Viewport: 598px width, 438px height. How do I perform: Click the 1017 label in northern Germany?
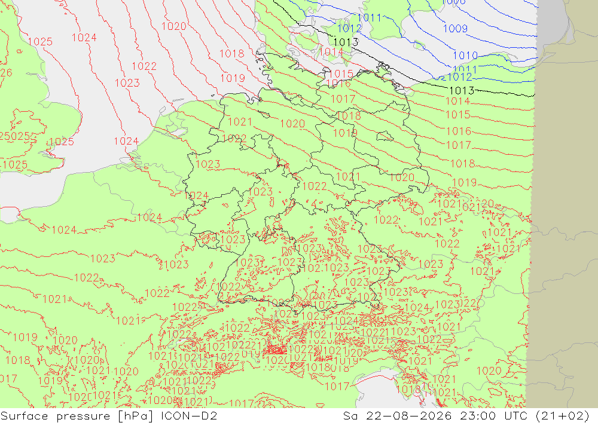point(343,99)
